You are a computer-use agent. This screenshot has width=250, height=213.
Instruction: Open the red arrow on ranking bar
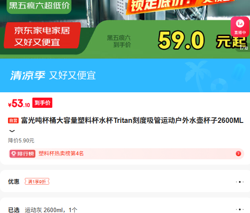click(x=238, y=154)
